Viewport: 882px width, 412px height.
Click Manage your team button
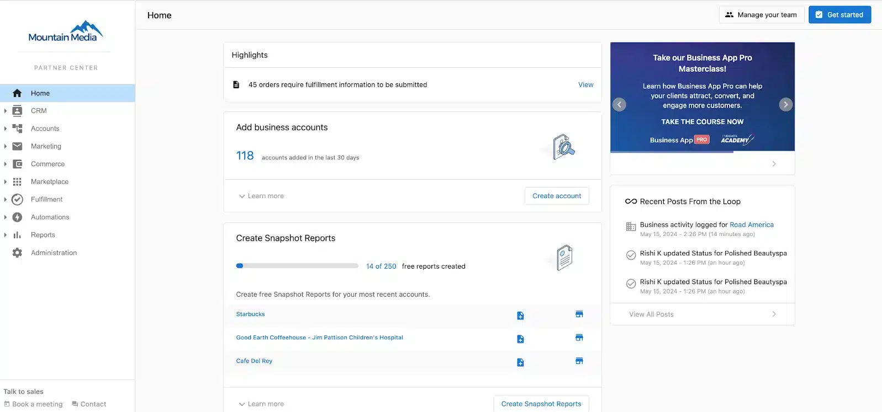coord(761,15)
